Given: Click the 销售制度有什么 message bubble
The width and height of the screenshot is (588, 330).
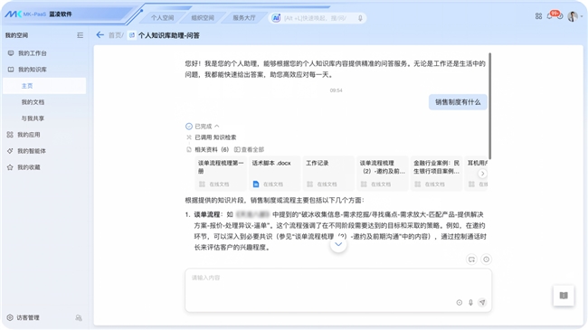Looking at the screenshot, I should (458, 102).
